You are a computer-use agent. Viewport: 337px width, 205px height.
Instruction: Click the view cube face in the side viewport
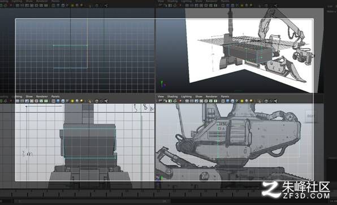(311, 116)
